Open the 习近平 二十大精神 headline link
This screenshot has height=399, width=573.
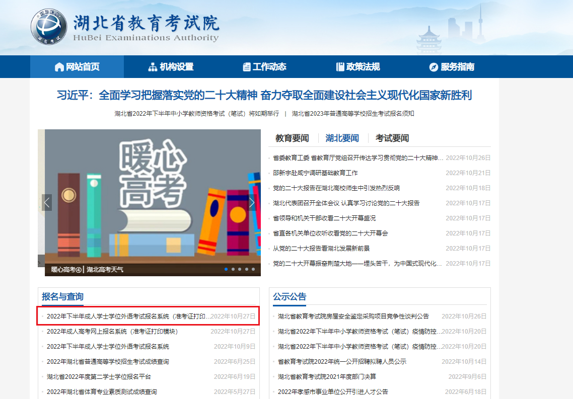264,95
